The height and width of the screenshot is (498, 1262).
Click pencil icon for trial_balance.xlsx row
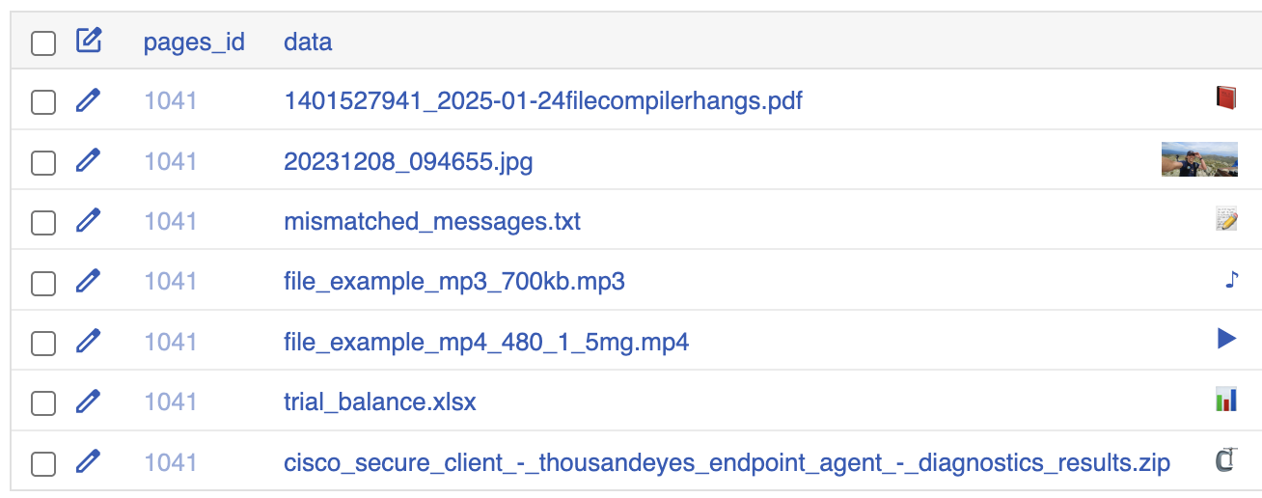pyautogui.click(x=88, y=401)
